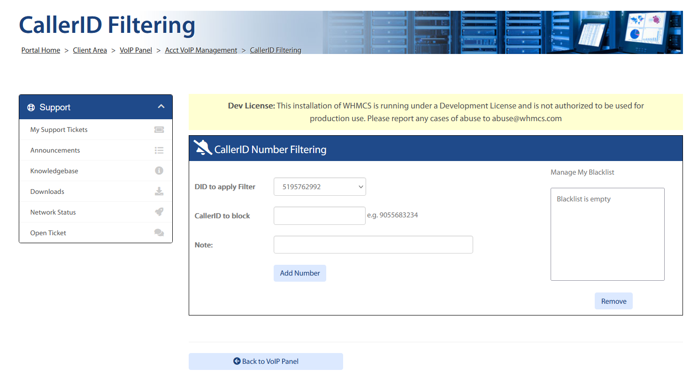This screenshot has width=698, height=392.
Task: Click the CallerID Filtering page title
Action: point(107,25)
